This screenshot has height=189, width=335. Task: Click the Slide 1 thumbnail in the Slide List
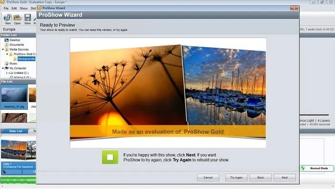(18, 150)
